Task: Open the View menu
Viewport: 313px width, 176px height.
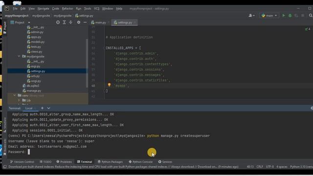Action: pos(31,9)
